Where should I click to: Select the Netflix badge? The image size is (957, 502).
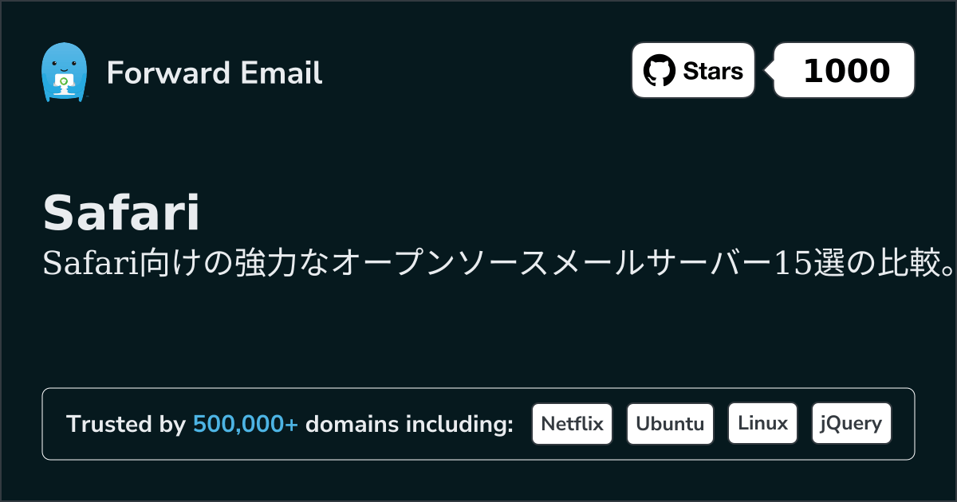pyautogui.click(x=572, y=423)
